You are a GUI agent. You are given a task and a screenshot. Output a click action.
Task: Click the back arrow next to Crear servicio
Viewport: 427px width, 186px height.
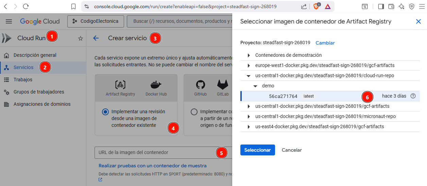coord(96,38)
